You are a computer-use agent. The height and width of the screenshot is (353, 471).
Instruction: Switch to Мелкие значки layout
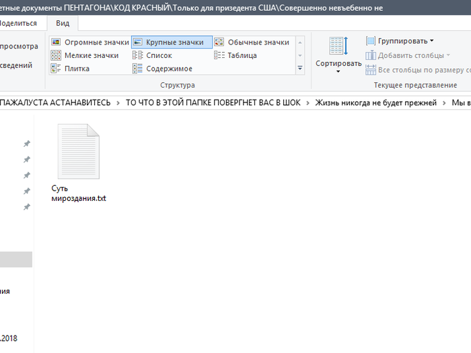[85, 55]
